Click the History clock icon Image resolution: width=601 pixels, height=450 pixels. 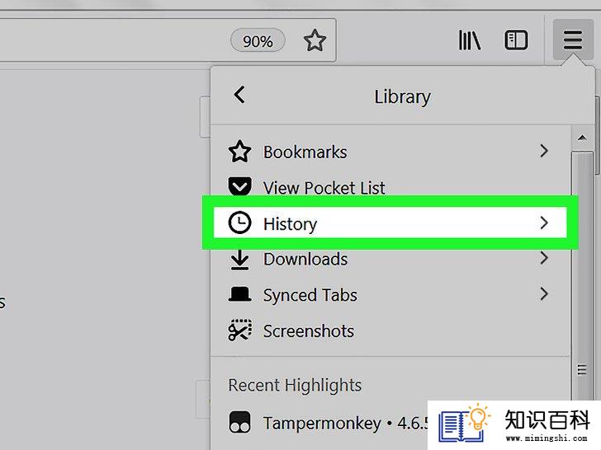tap(240, 223)
